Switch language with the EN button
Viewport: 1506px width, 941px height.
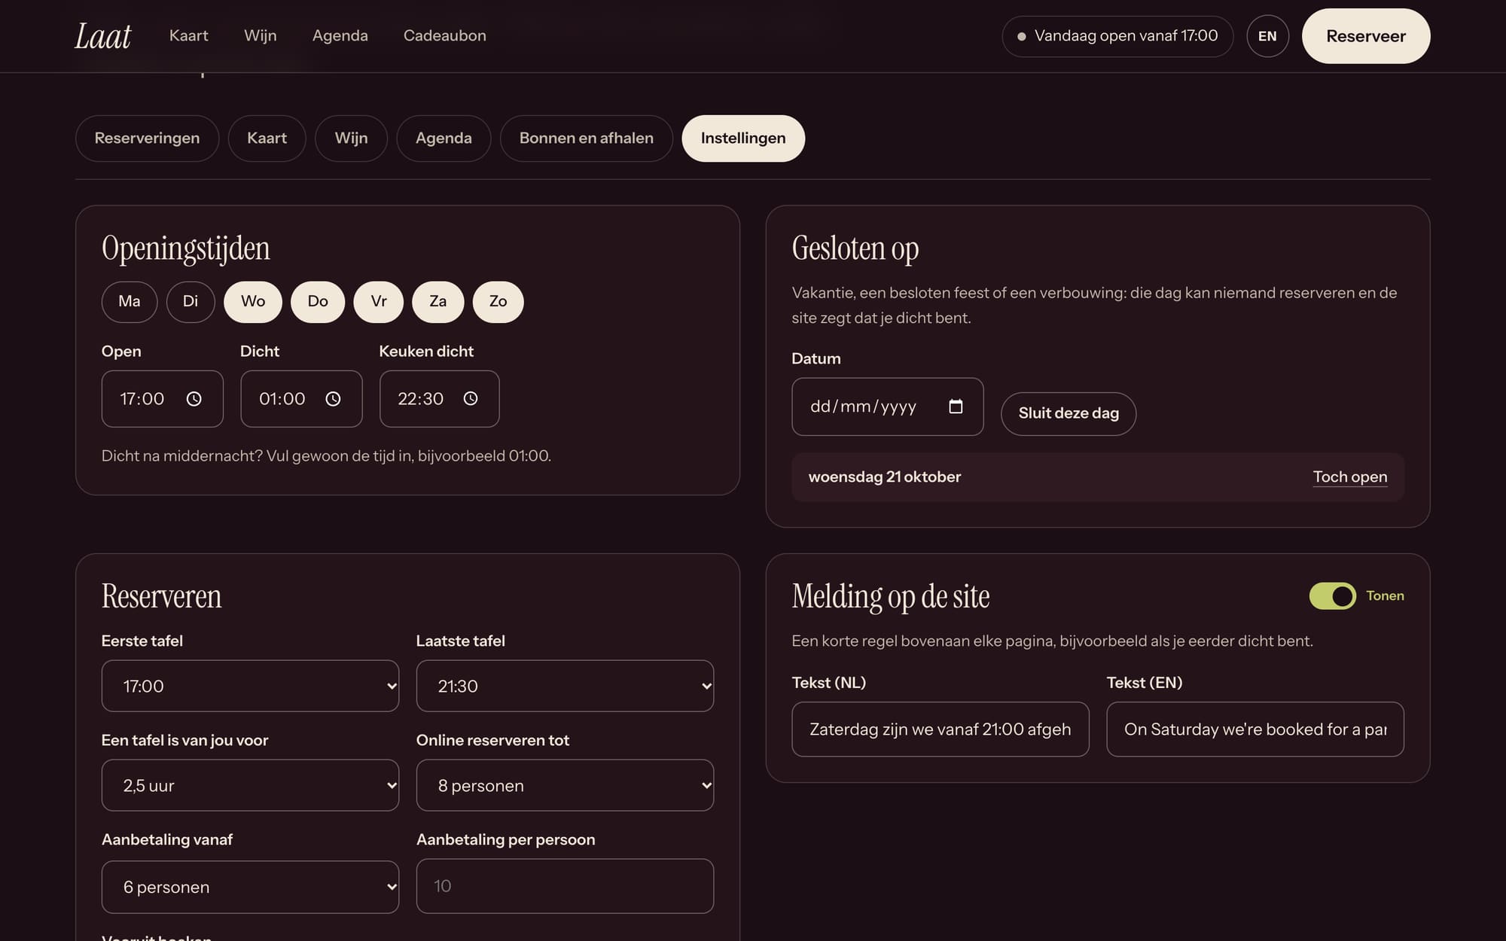point(1267,36)
